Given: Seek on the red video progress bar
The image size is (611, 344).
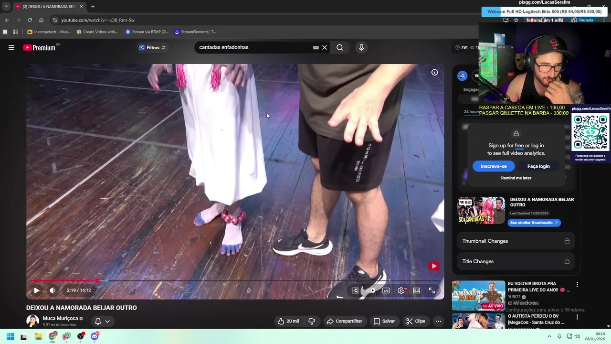Looking at the screenshot, I should (x=236, y=280).
